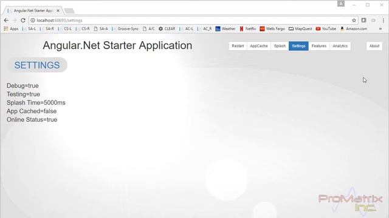Open the Amazon.com bookmark

(x=354, y=28)
